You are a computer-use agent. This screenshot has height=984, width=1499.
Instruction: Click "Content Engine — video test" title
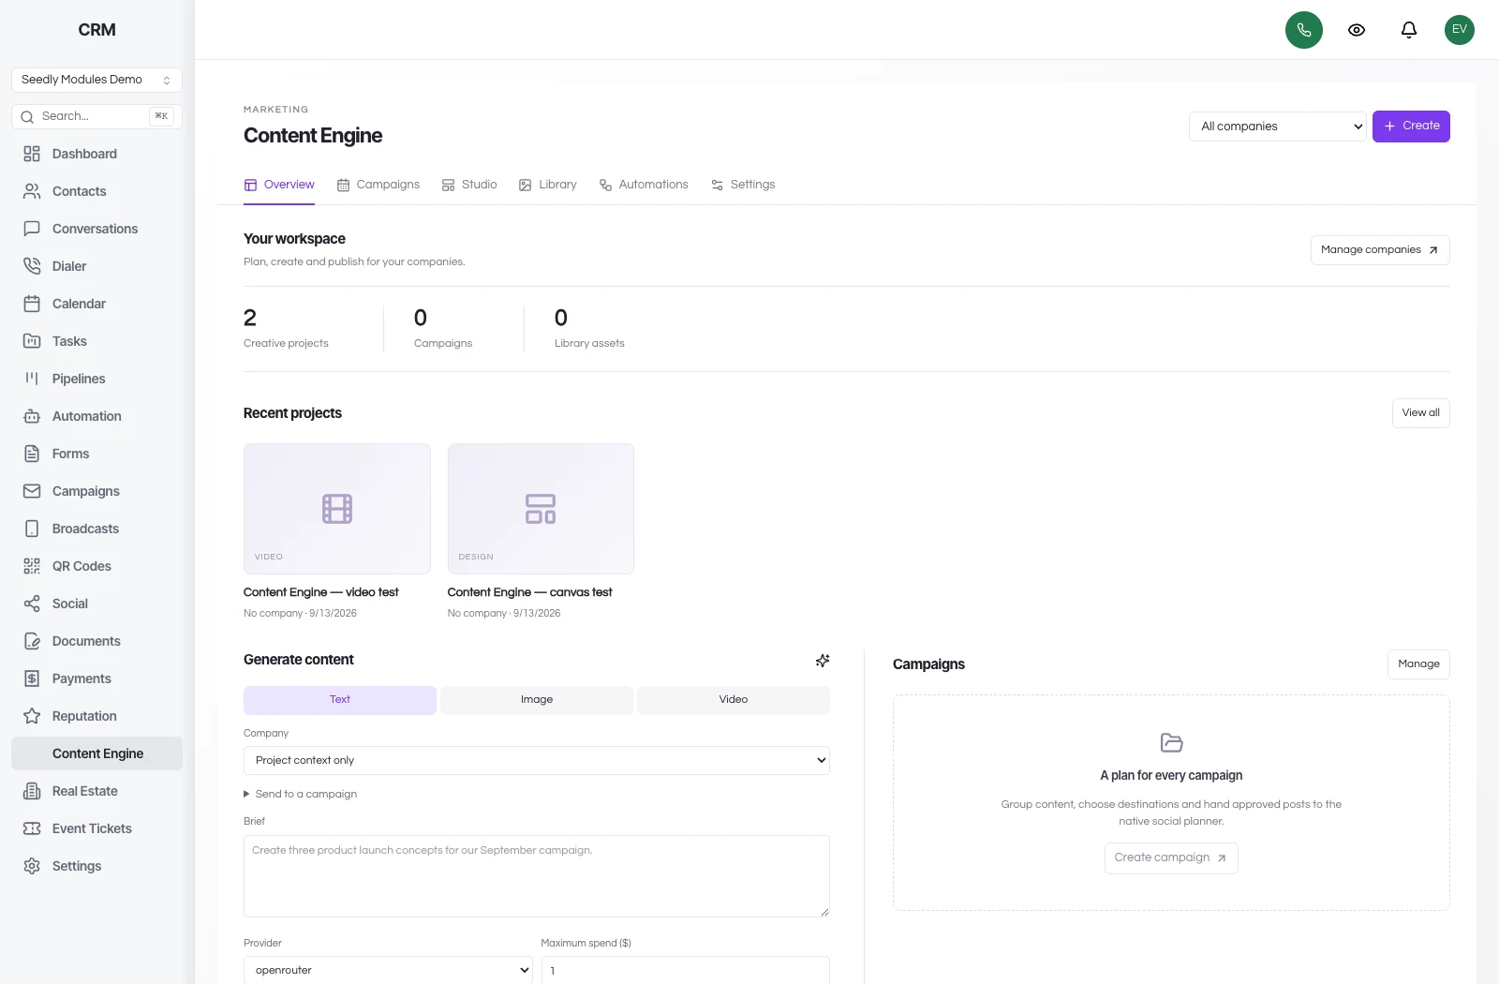point(321,592)
